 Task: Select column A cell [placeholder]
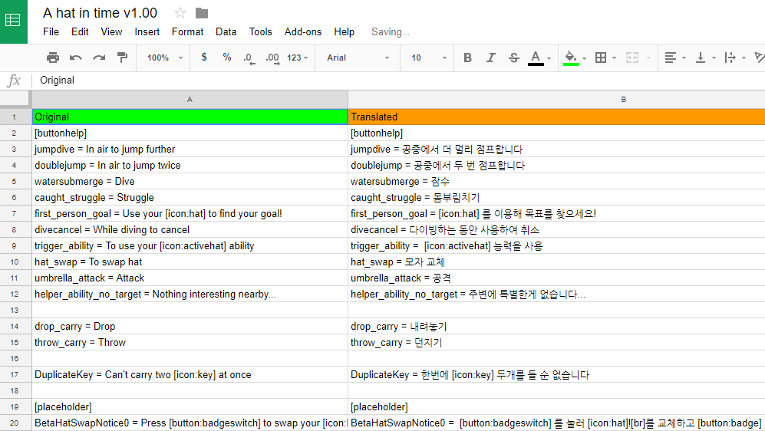pos(190,406)
